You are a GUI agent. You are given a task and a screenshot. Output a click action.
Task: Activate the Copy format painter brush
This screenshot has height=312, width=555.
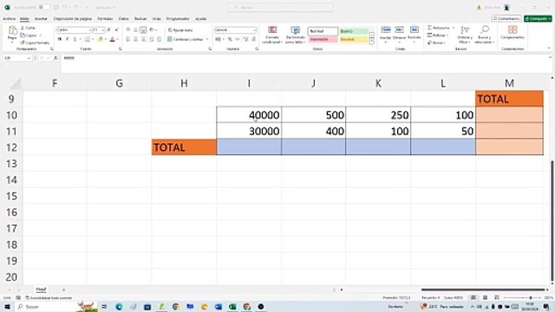(35, 42)
